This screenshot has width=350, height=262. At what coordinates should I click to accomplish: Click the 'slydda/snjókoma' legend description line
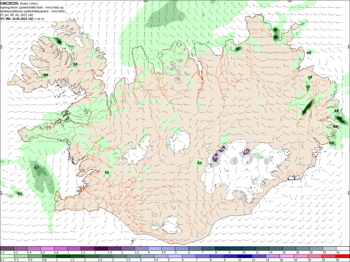(33, 11)
